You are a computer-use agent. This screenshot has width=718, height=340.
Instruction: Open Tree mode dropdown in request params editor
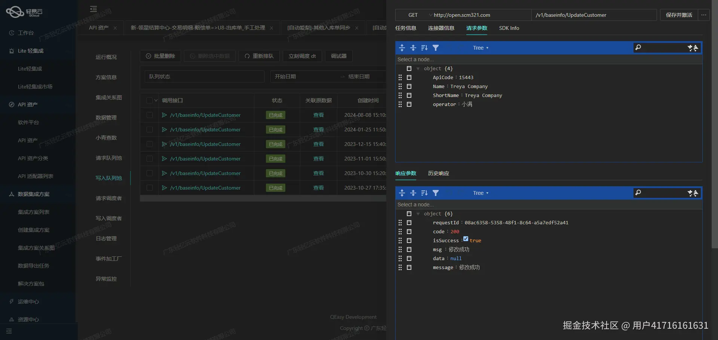coord(481,48)
